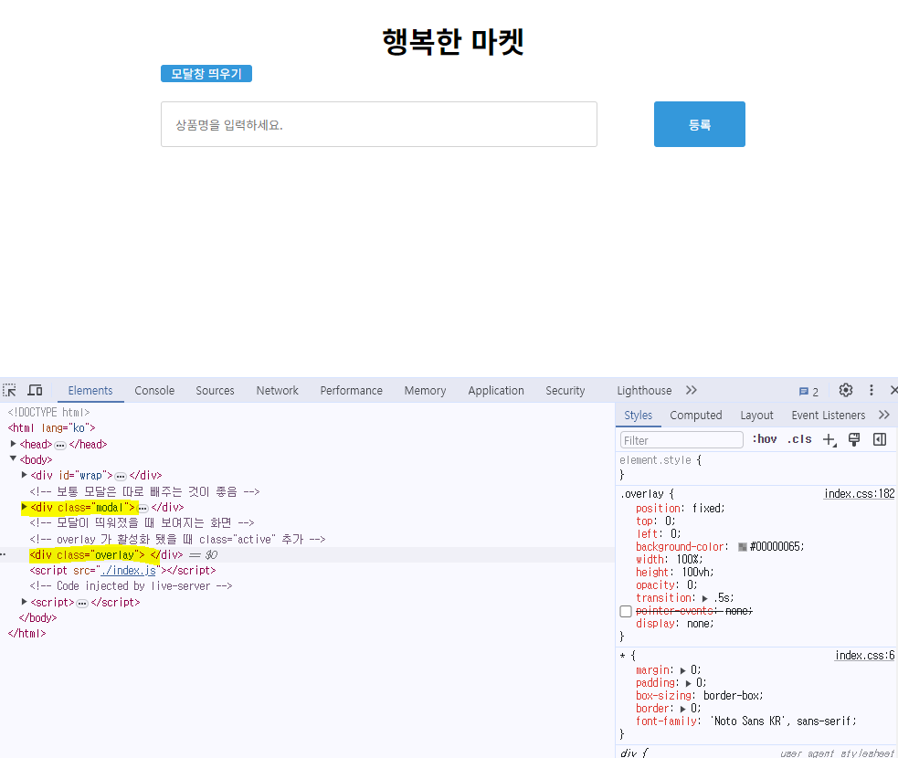Expand the padding shorthand arrow
The width and height of the screenshot is (898, 758).
(689, 684)
